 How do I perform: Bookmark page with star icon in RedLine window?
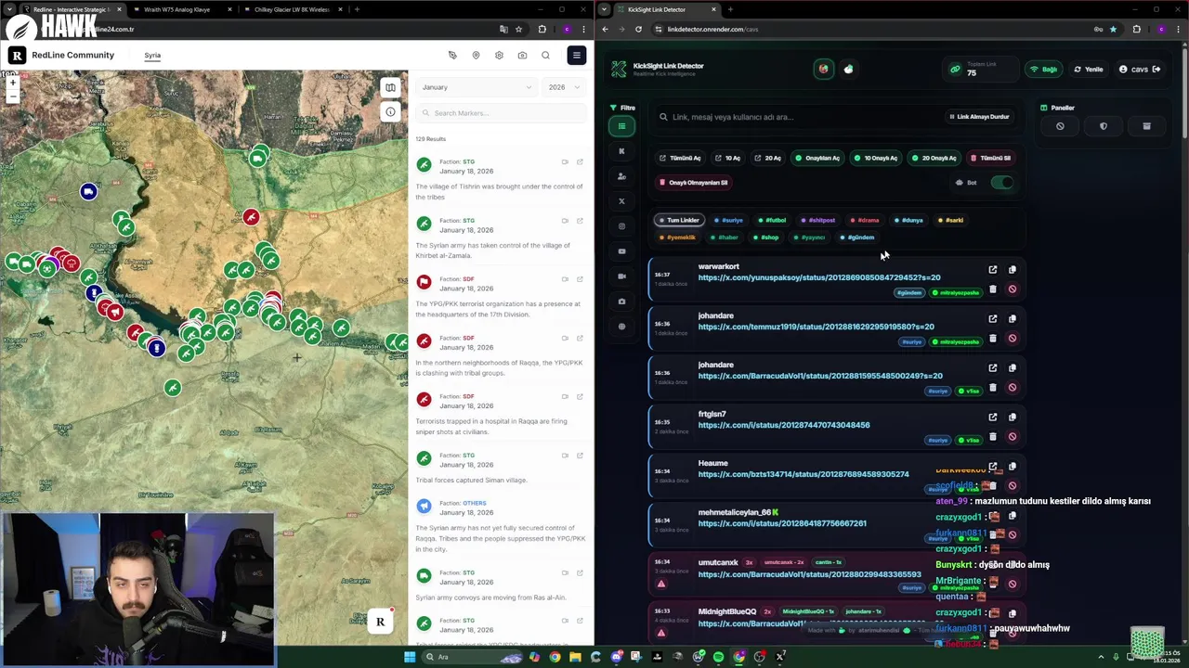pyautogui.click(x=518, y=29)
